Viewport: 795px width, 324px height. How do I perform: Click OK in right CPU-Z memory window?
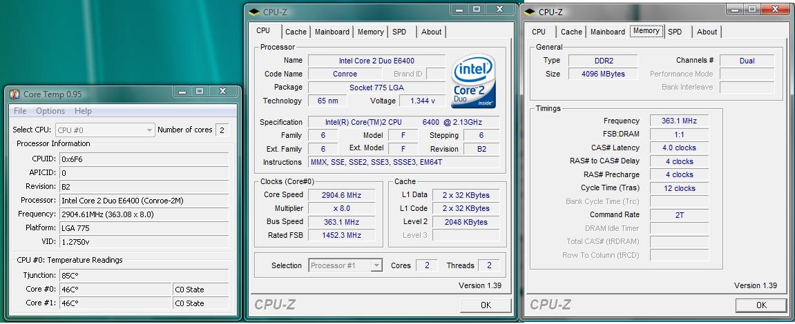point(762,305)
